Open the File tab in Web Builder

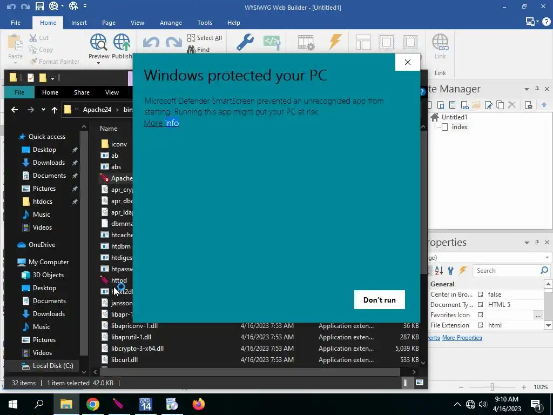(16, 23)
